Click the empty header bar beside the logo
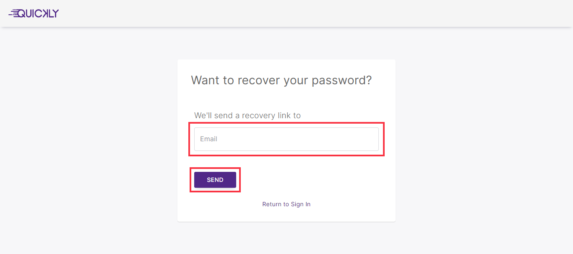 tap(294, 13)
